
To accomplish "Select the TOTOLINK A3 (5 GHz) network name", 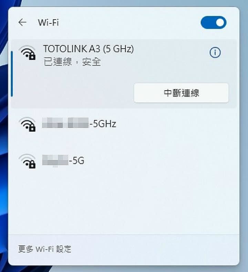I will tap(89, 49).
